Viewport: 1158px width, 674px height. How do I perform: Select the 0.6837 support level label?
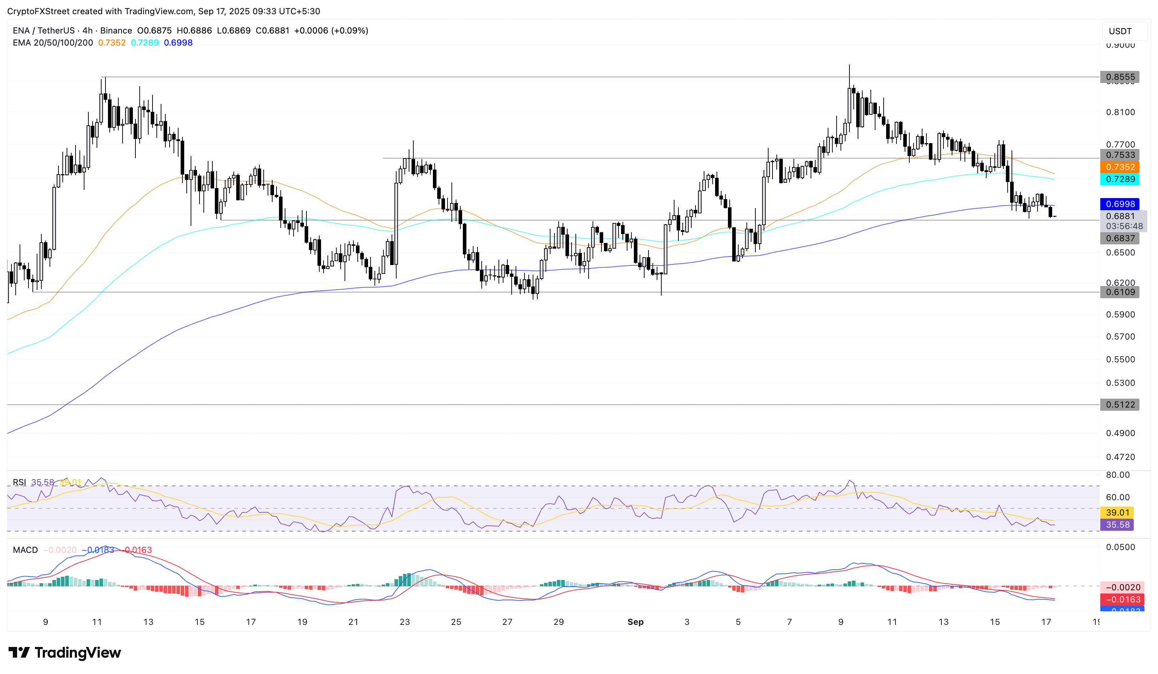click(1120, 238)
